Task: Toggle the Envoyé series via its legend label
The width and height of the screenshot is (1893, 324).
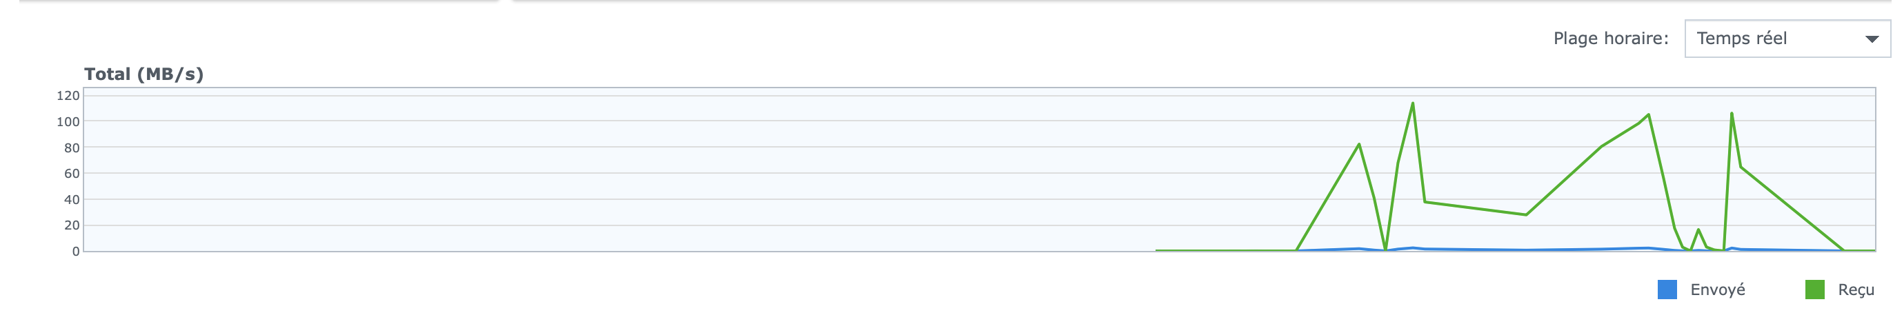Action: pos(1717,290)
